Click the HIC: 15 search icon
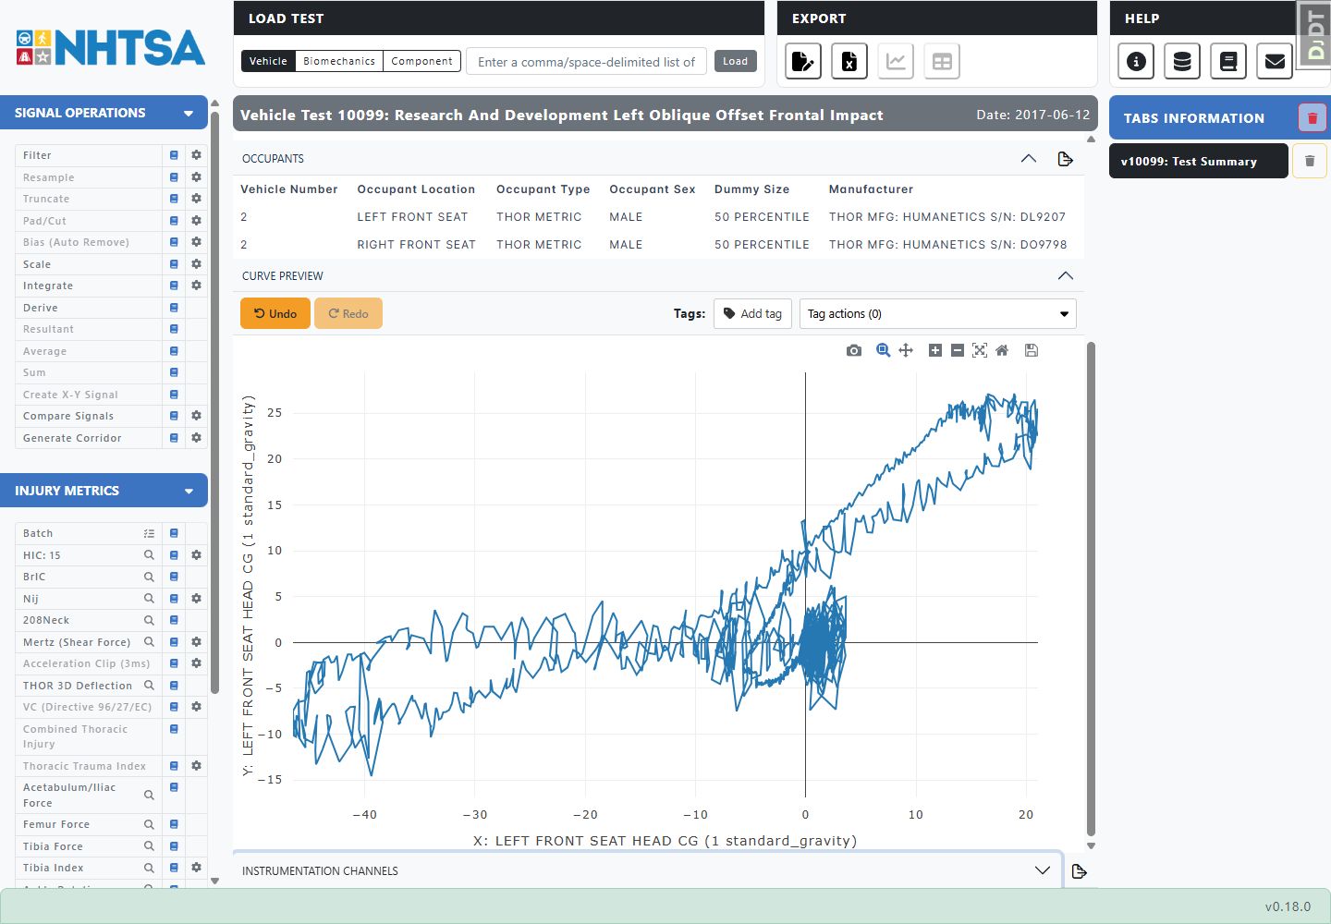Viewport: 1331px width, 924px height. [149, 555]
